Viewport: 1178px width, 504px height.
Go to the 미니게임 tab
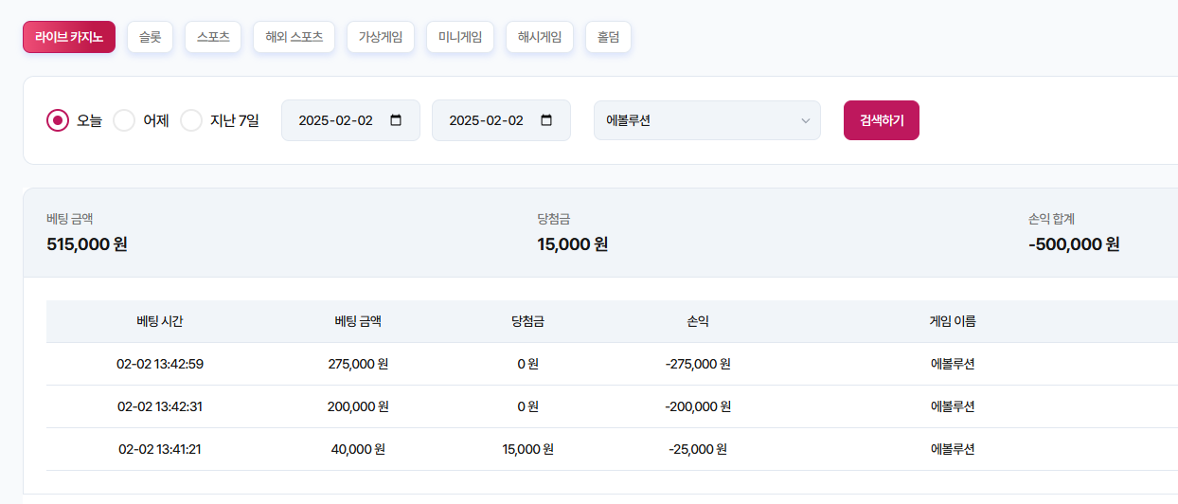[460, 37]
